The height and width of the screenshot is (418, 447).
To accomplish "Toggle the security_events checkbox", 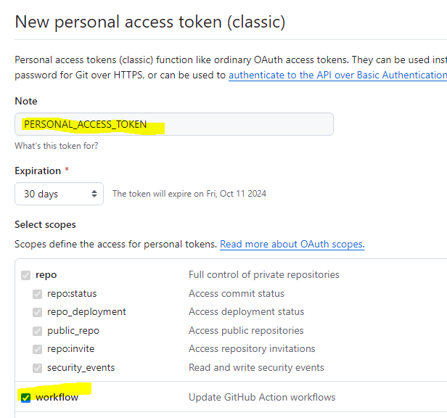I will pyautogui.click(x=37, y=368).
